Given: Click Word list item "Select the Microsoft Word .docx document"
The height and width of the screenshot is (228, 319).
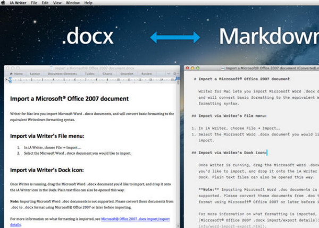Looking at the screenshot, I should click(x=78, y=153).
